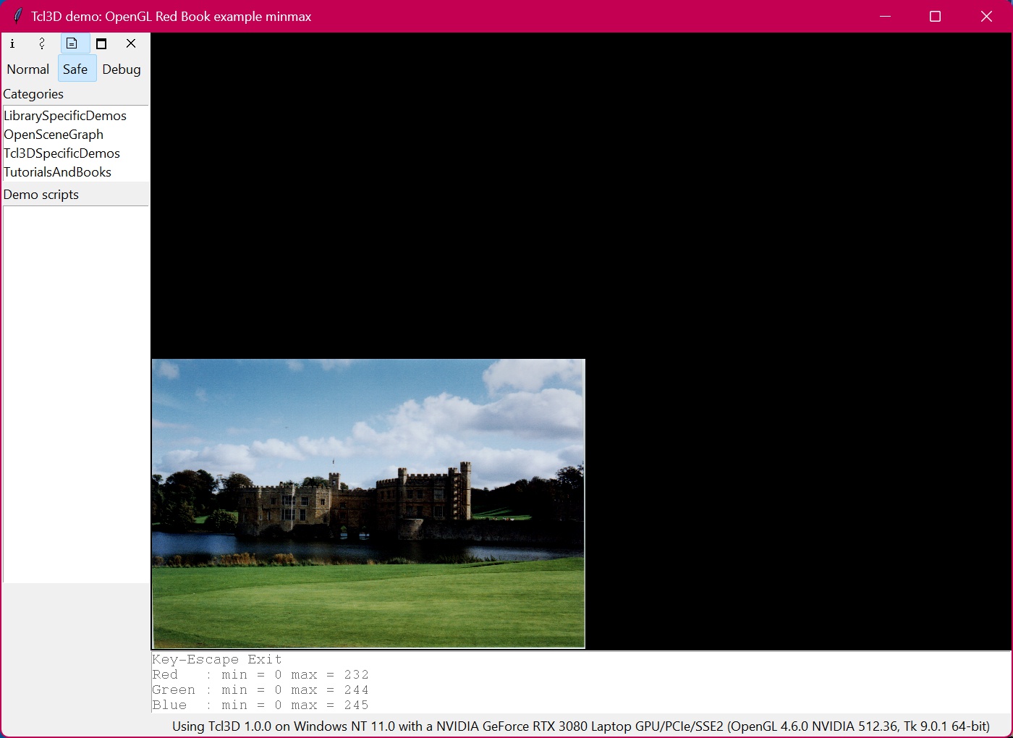This screenshot has width=1013, height=738.
Task: Click the Green min/max output line
Action: pos(260,690)
